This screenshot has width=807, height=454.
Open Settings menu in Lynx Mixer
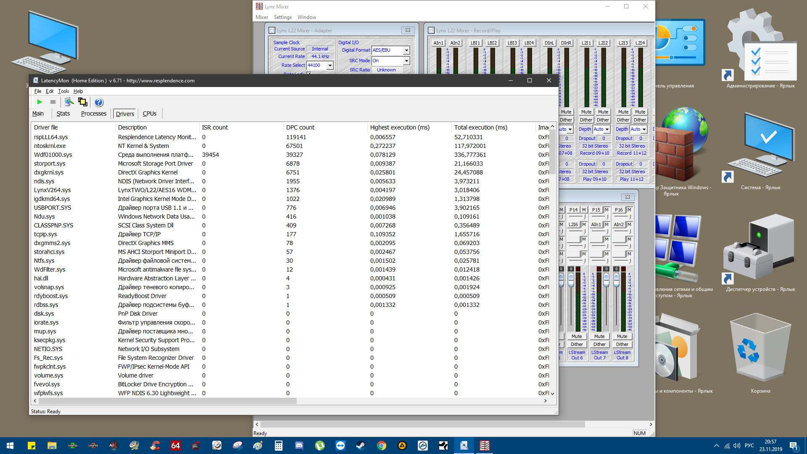282,17
